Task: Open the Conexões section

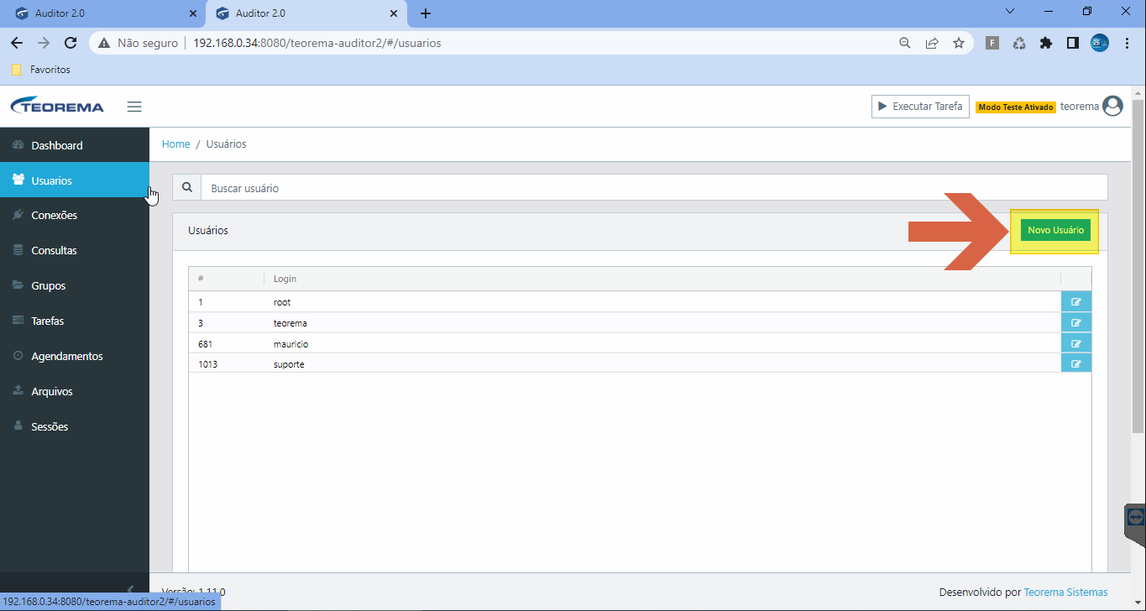Action: tap(75, 216)
